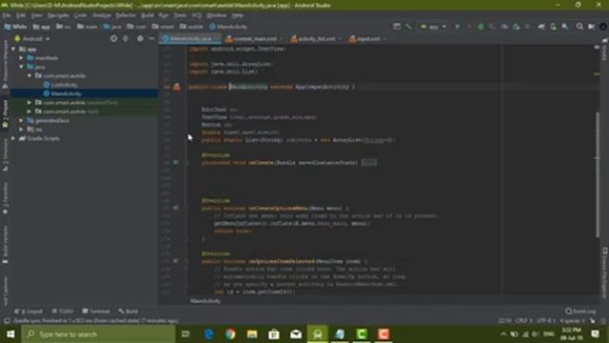The image size is (609, 343).
Task: Switch to the content_main.xml tab
Action: [254, 39]
